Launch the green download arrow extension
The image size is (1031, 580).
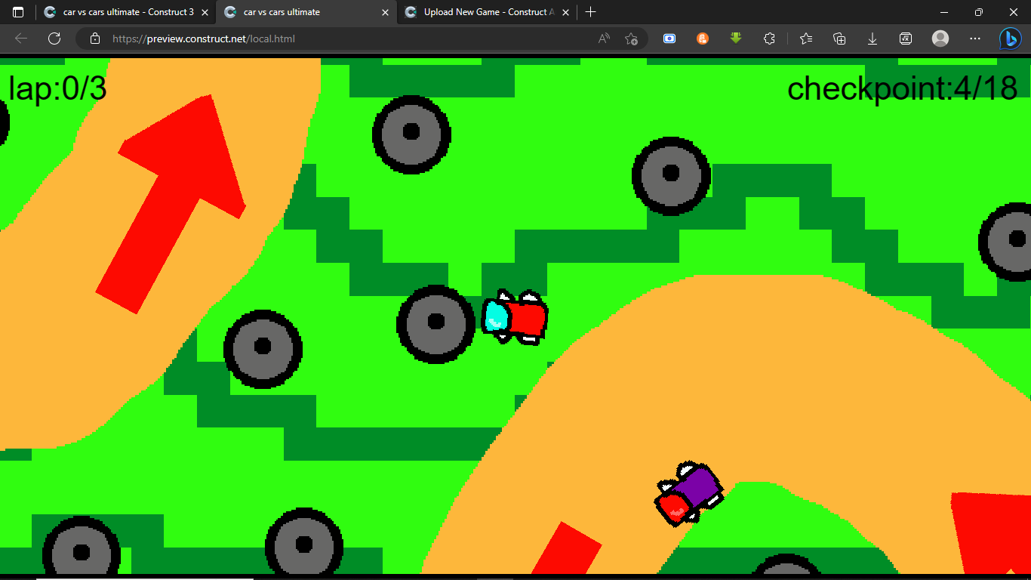(x=735, y=39)
